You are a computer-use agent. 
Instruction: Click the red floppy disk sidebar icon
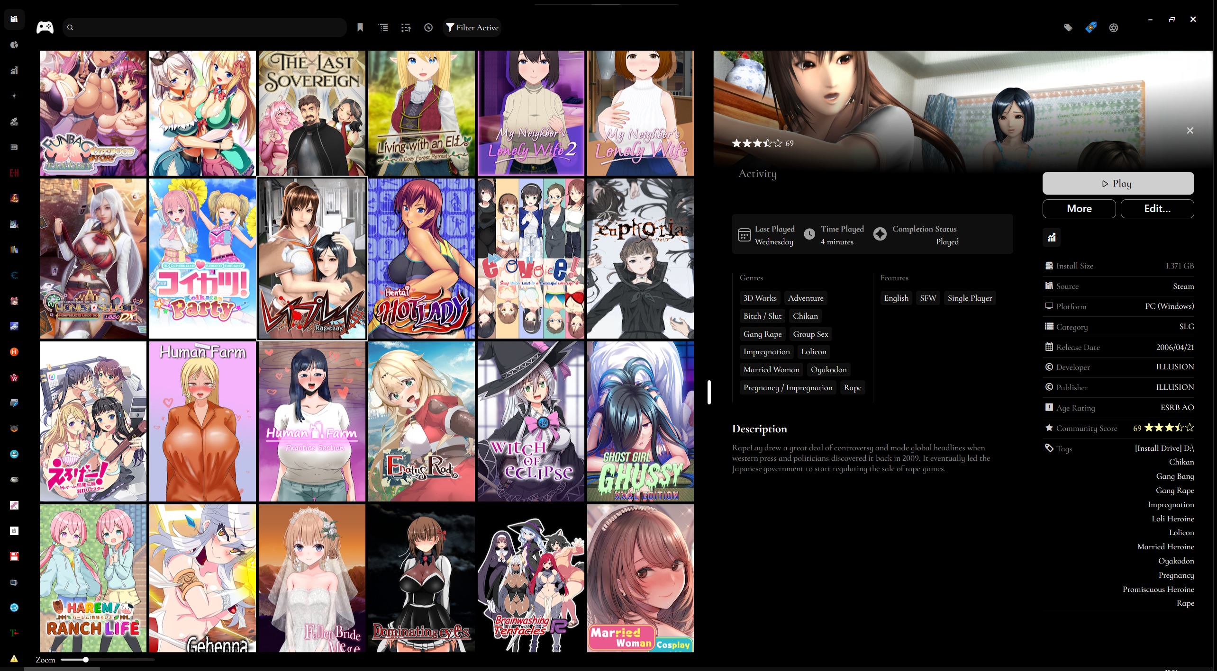point(14,556)
